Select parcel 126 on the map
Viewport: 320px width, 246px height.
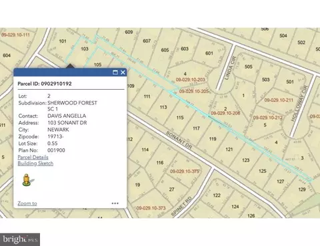pos(251,215)
